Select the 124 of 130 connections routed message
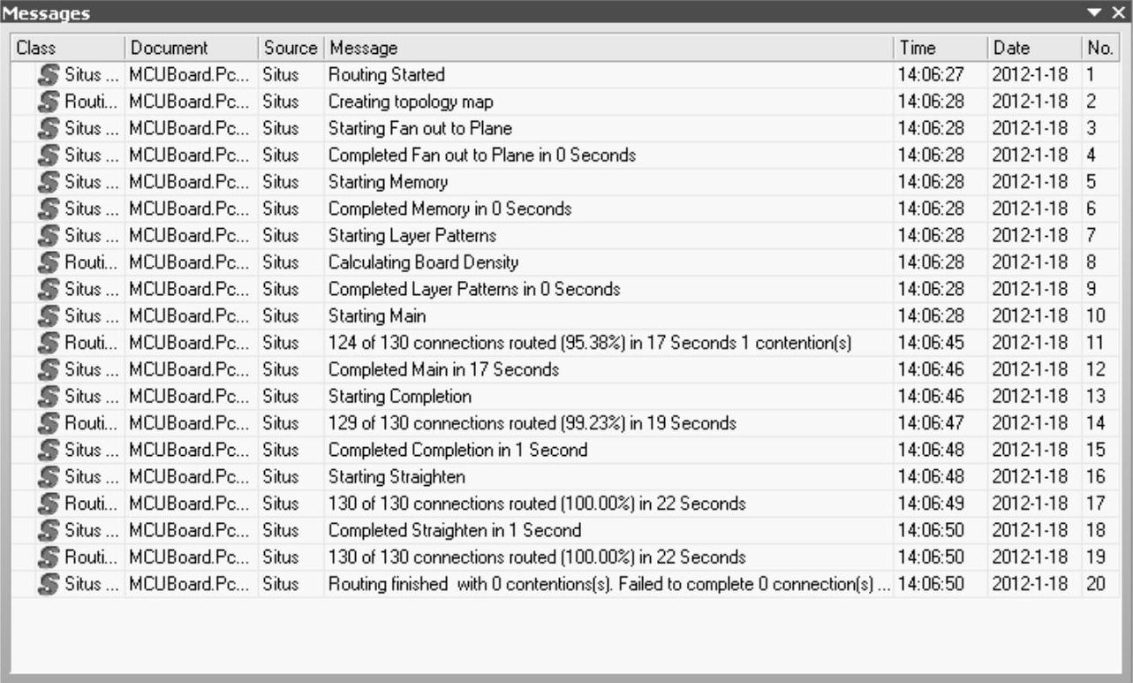Screen dimensions: 1133x683 [x=589, y=343]
